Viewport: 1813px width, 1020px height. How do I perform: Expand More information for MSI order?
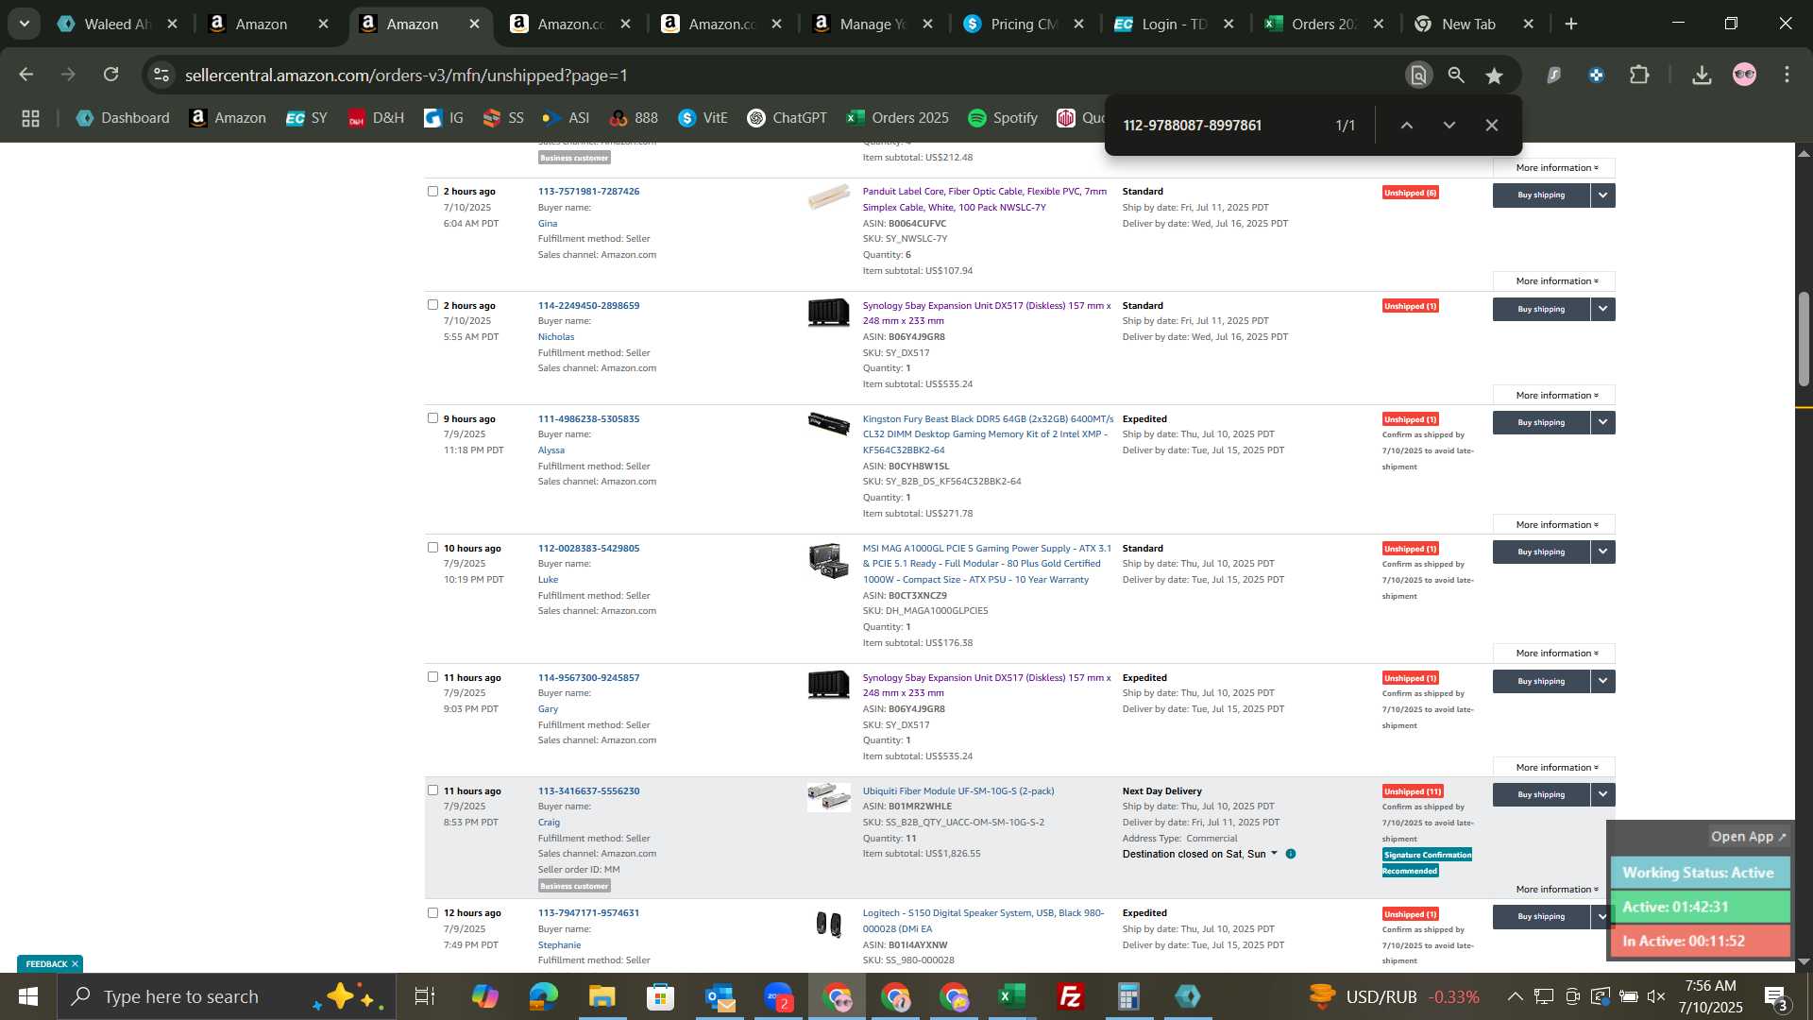point(1554,654)
